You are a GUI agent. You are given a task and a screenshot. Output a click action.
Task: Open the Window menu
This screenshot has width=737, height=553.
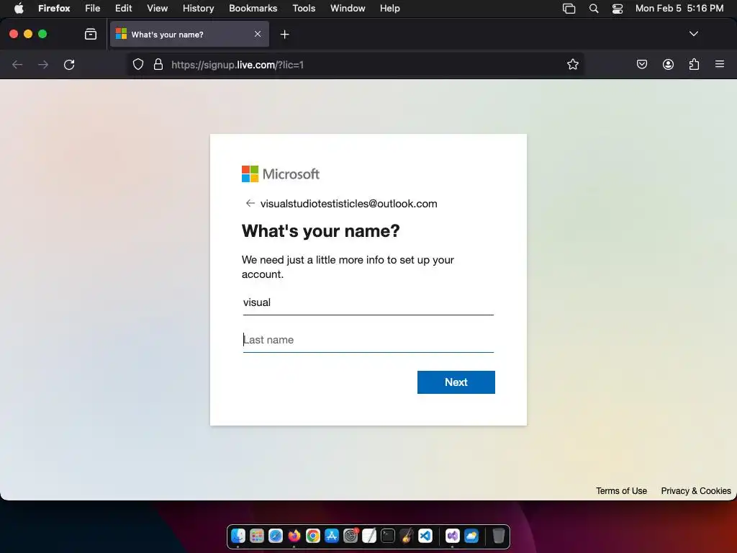[x=348, y=8]
